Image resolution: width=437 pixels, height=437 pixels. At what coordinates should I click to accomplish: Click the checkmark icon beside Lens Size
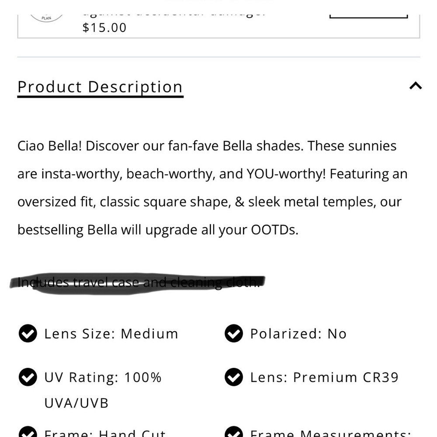pyautogui.click(x=28, y=333)
